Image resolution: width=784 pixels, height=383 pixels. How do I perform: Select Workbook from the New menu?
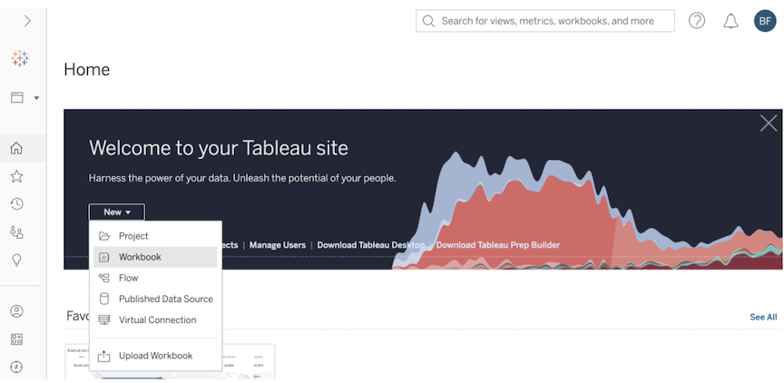[x=140, y=257]
